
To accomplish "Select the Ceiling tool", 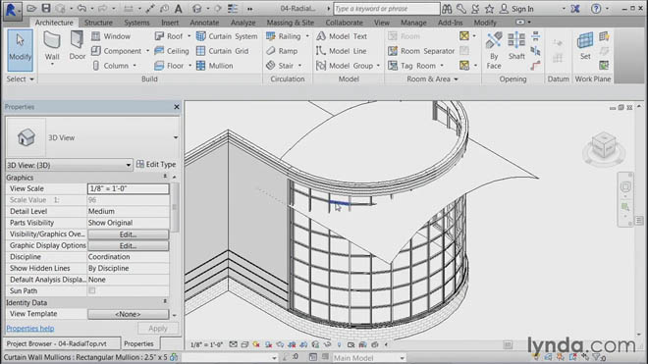I will [x=172, y=51].
